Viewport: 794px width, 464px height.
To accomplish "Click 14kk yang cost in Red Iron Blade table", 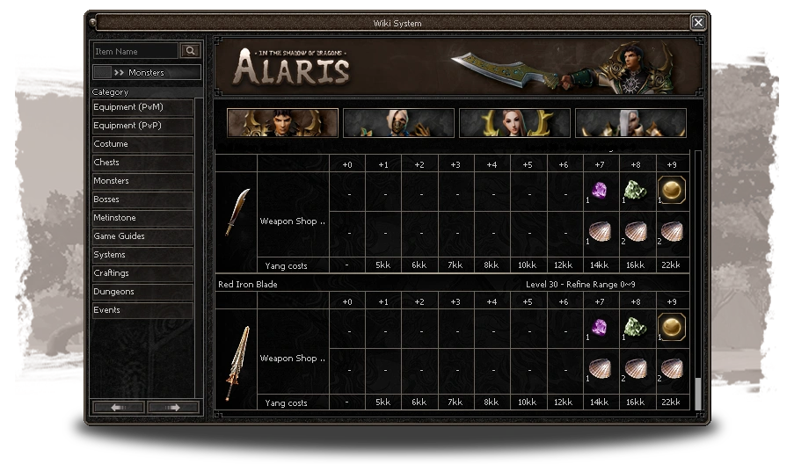I will point(599,402).
